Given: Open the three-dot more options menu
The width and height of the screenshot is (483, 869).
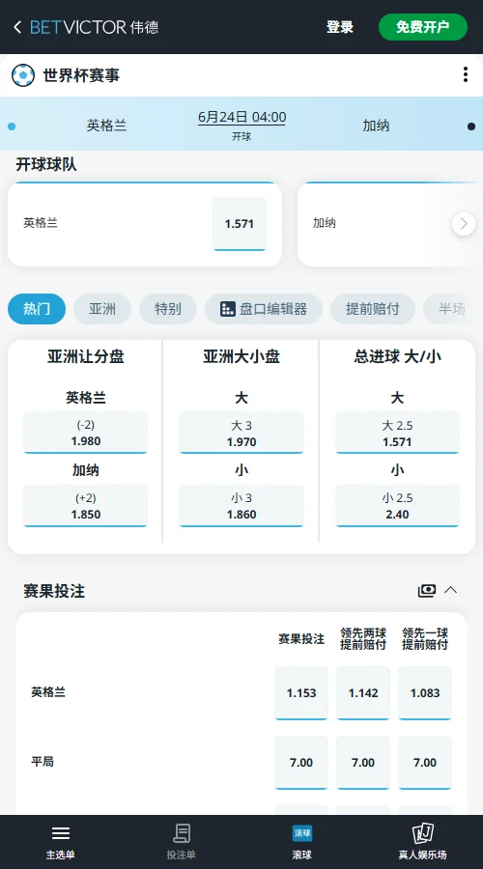Looking at the screenshot, I should click(466, 74).
